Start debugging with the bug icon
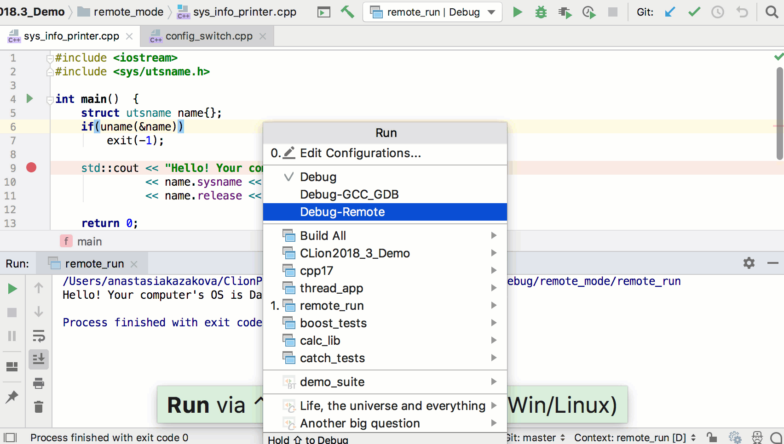This screenshot has height=444, width=784. click(x=541, y=12)
